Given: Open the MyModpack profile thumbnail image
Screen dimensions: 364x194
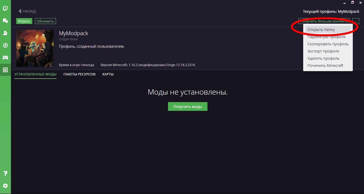Looking at the screenshot, I should coord(35,48).
